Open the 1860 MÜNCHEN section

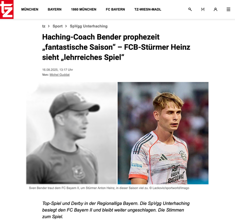point(84,10)
